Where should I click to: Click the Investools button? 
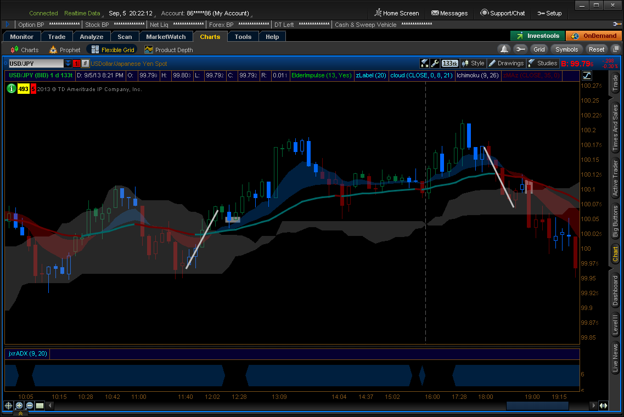537,36
